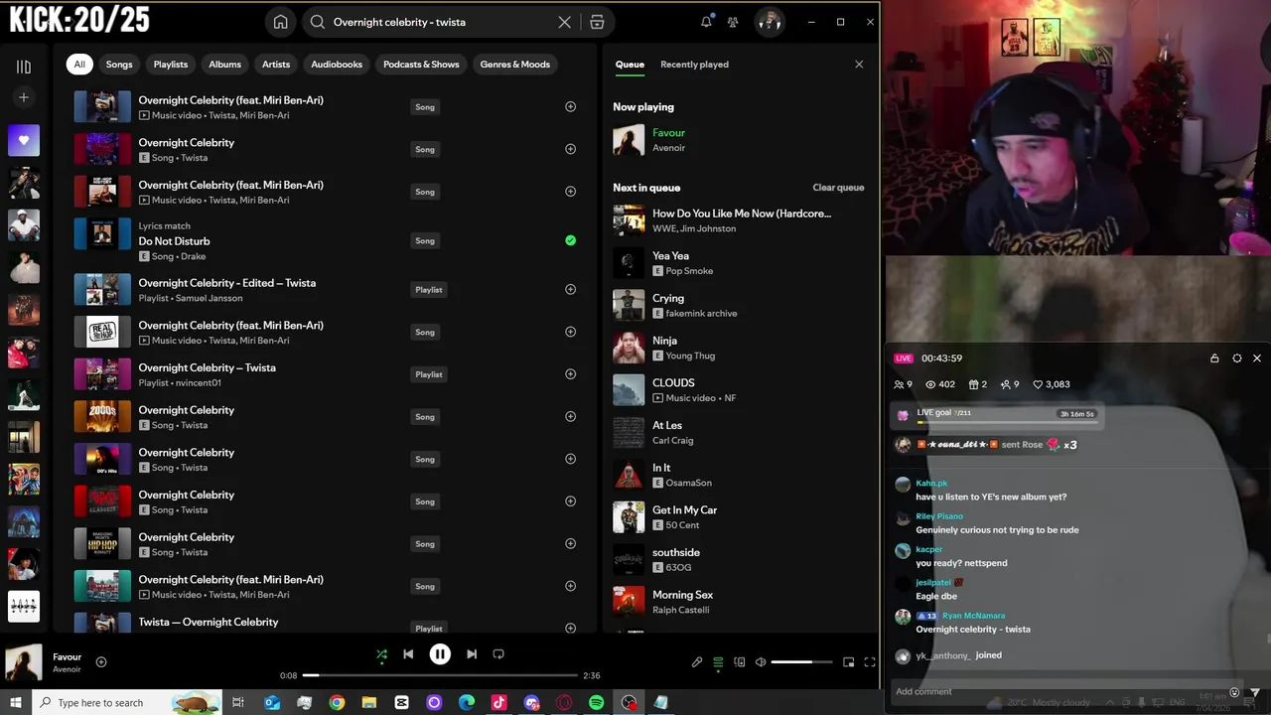1271x715 pixels.
Task: Add Favour to Liked Songs
Action: pyautogui.click(x=100, y=661)
